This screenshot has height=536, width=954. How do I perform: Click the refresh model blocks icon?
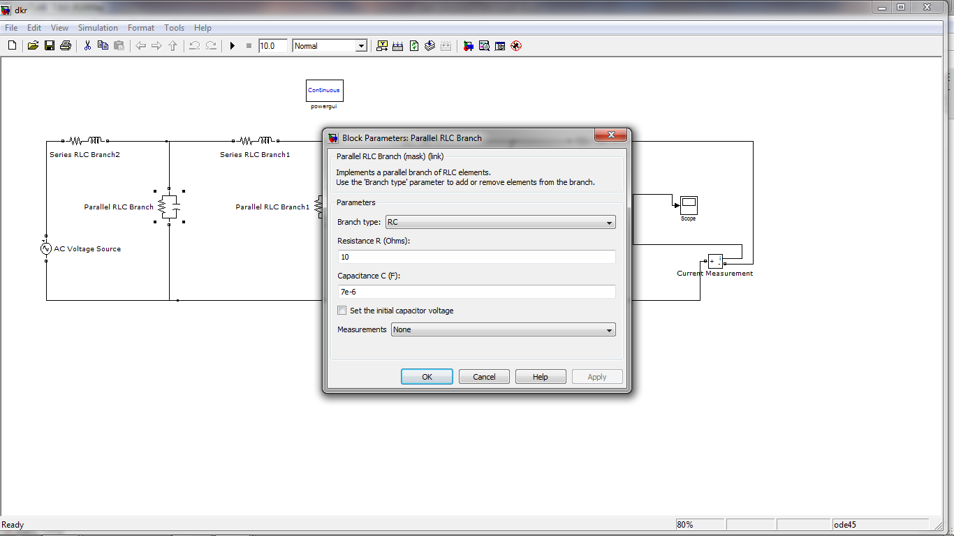[x=413, y=45]
